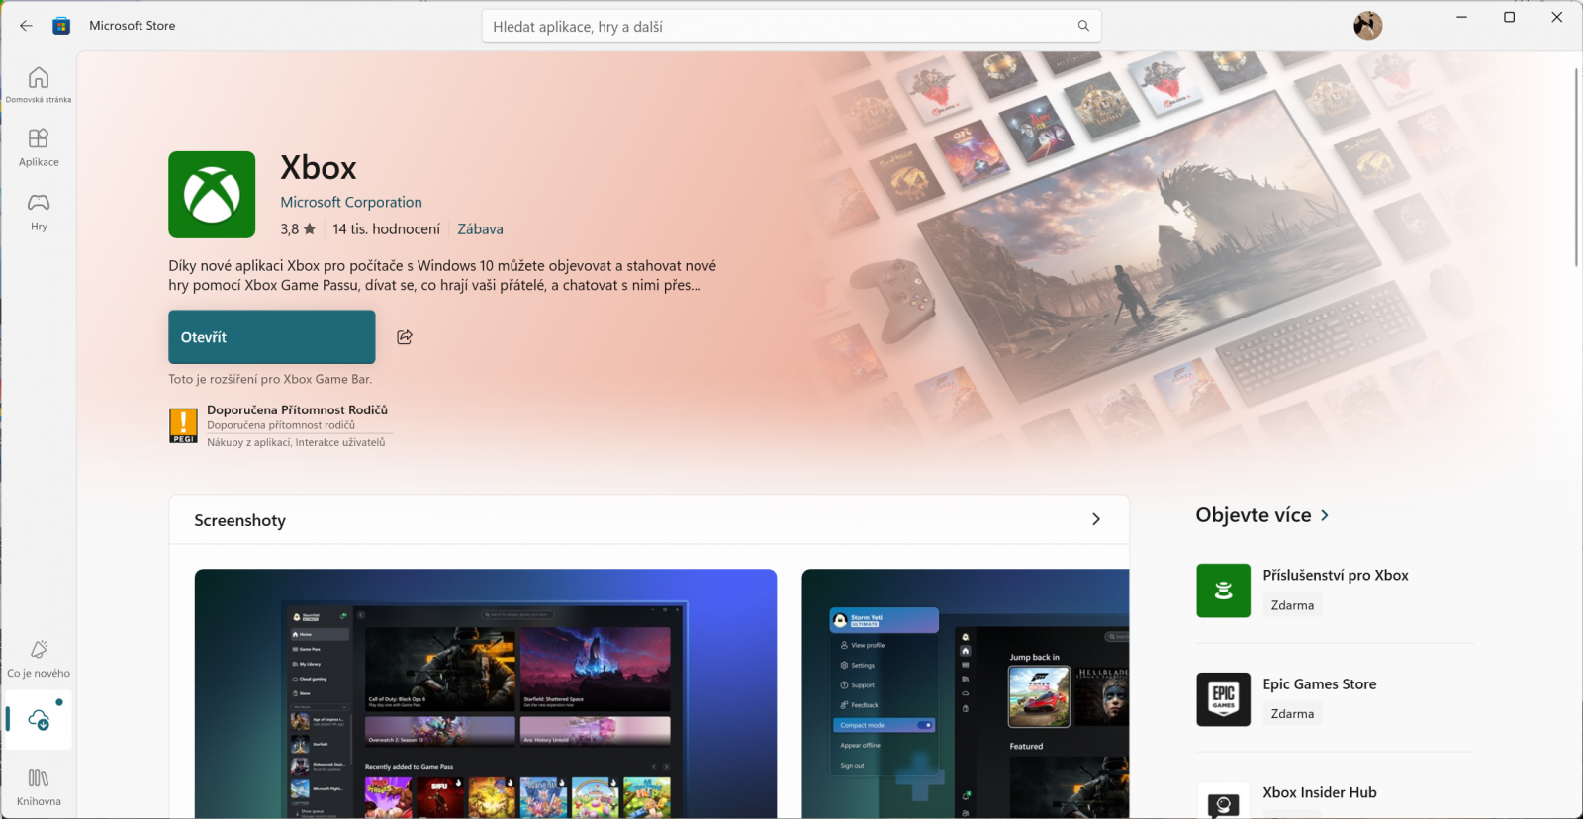Open the Zábava category link
Viewport: 1583px width, 819px height.
[x=480, y=228]
